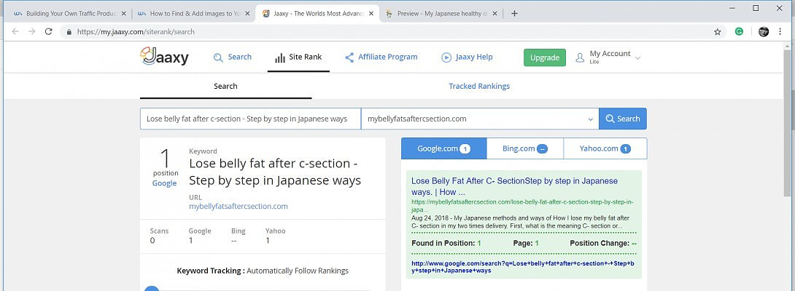Viewport: 795px width, 291px height.
Task: Switch to the Tracked Rankings tab
Action: click(x=478, y=86)
